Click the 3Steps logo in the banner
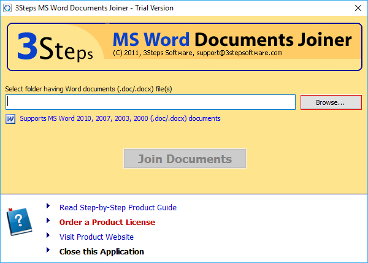This screenshot has width=368, height=263. coord(55,47)
